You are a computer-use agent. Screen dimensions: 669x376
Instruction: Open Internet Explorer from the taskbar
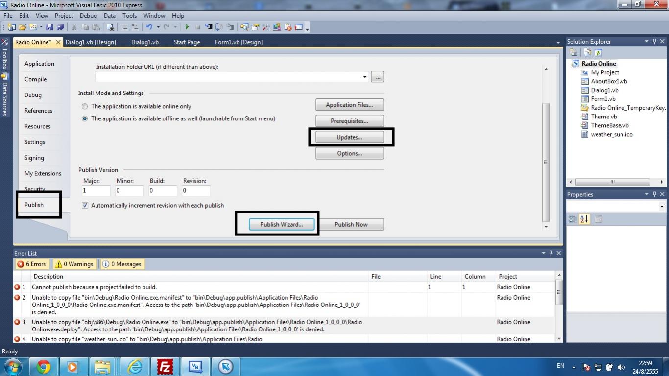click(135, 366)
